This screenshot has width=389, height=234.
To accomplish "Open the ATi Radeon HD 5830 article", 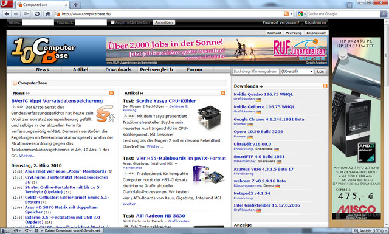I will pos(160,216).
